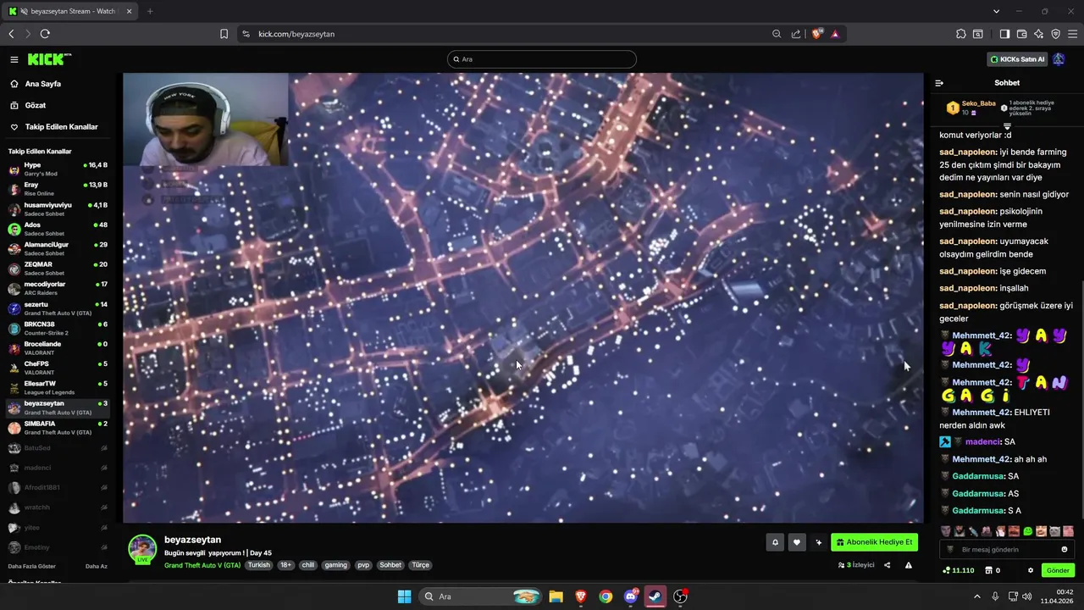Toggle the browser sidebar panel icon
This screenshot has width=1084, height=610.
pos(1004,34)
